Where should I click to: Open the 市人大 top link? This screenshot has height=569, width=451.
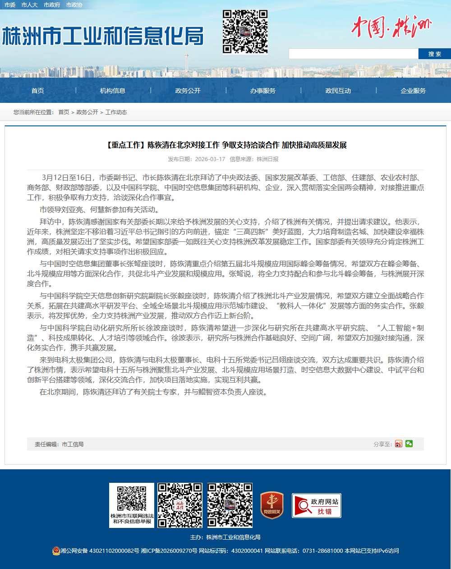(x=29, y=5)
